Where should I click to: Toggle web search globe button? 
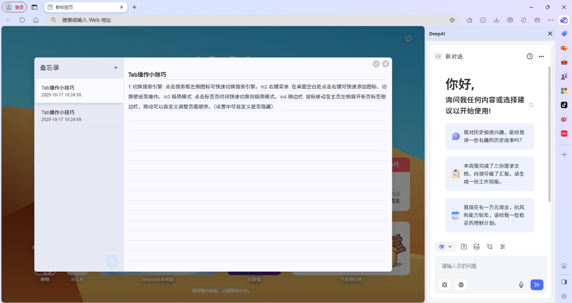[461, 285]
